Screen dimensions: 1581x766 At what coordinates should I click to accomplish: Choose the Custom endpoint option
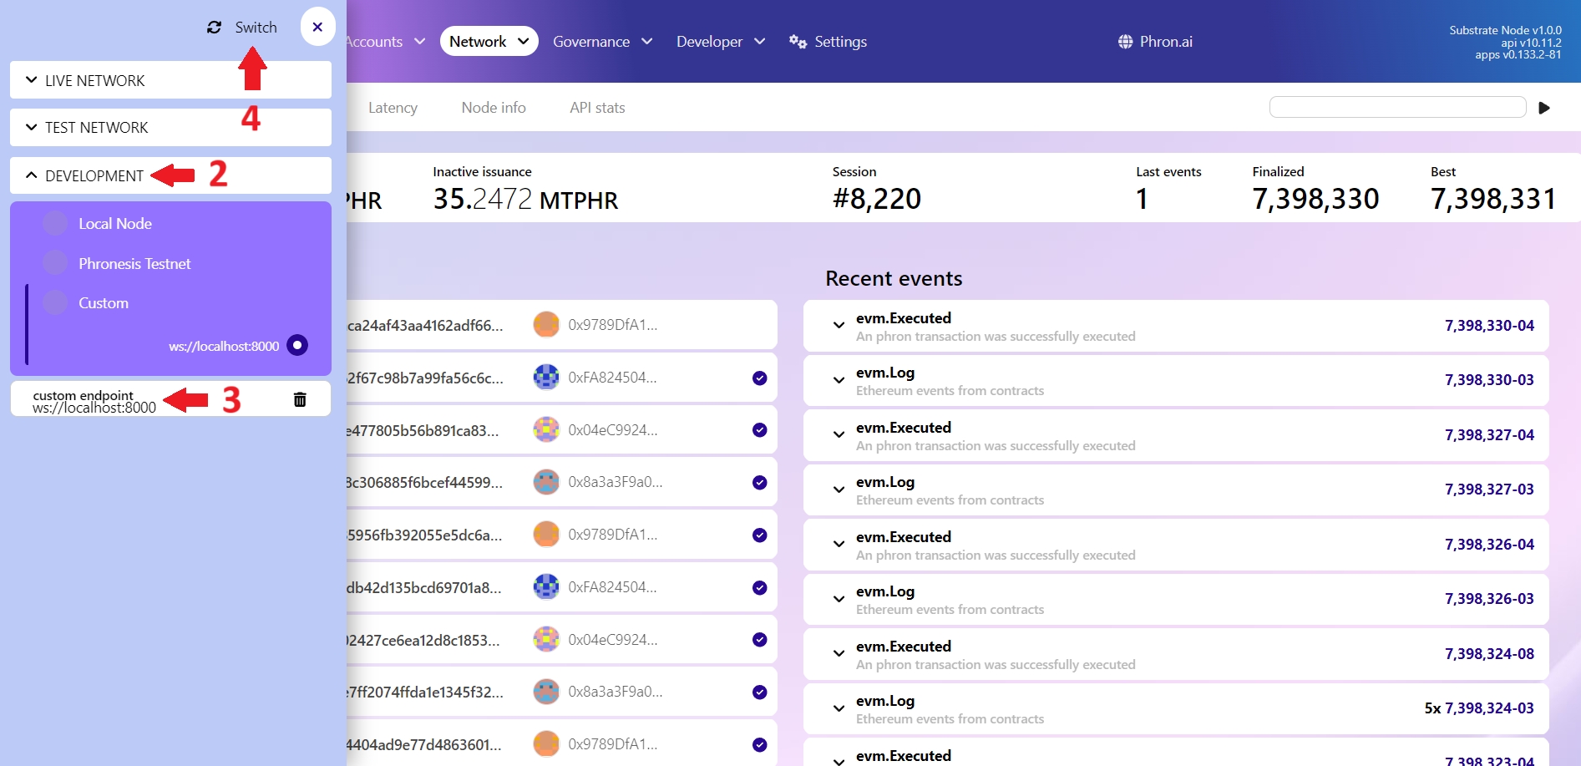[104, 303]
